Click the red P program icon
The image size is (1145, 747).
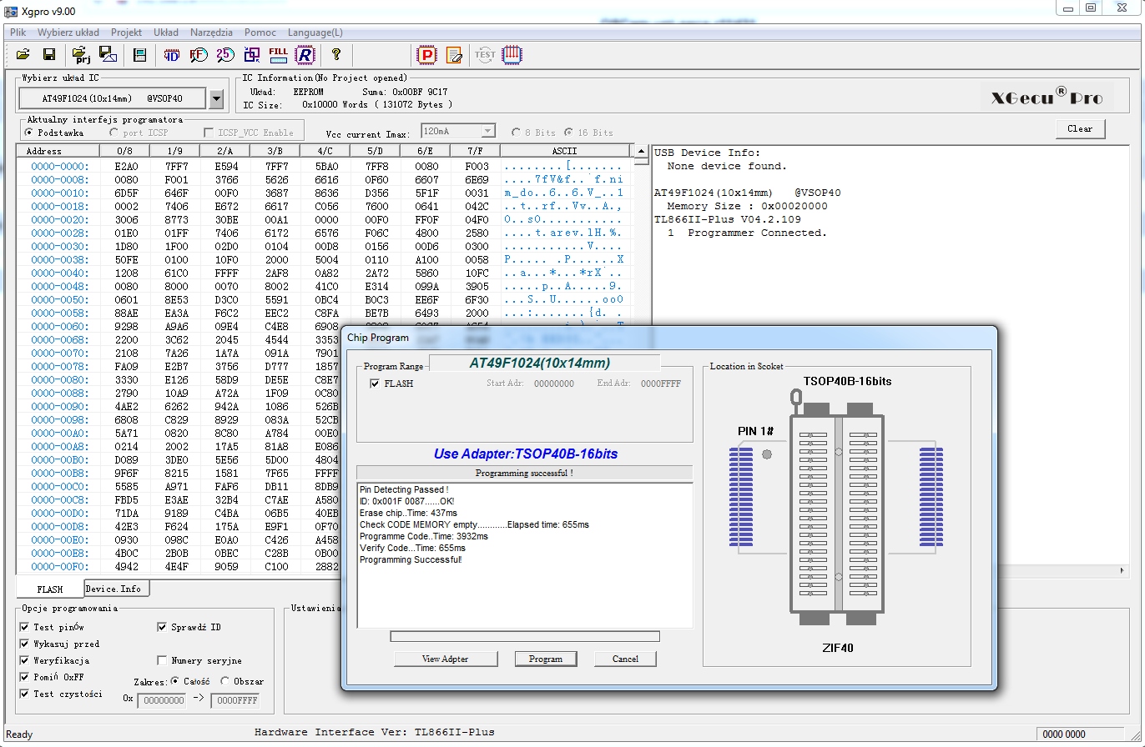[x=427, y=55]
